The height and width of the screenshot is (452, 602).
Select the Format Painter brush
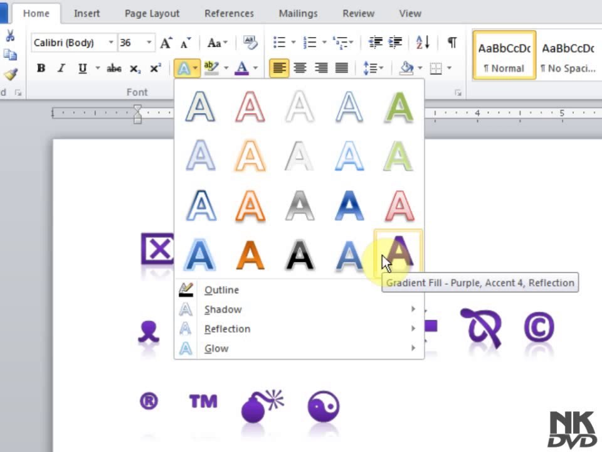click(11, 74)
